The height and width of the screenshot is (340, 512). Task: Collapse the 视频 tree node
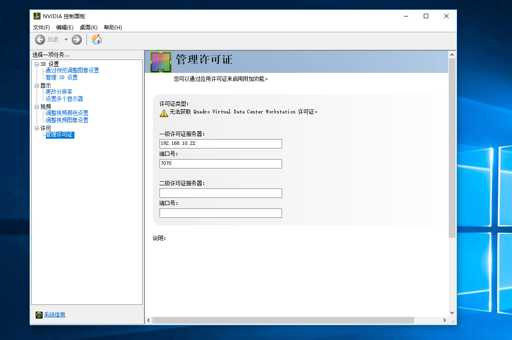(37, 107)
